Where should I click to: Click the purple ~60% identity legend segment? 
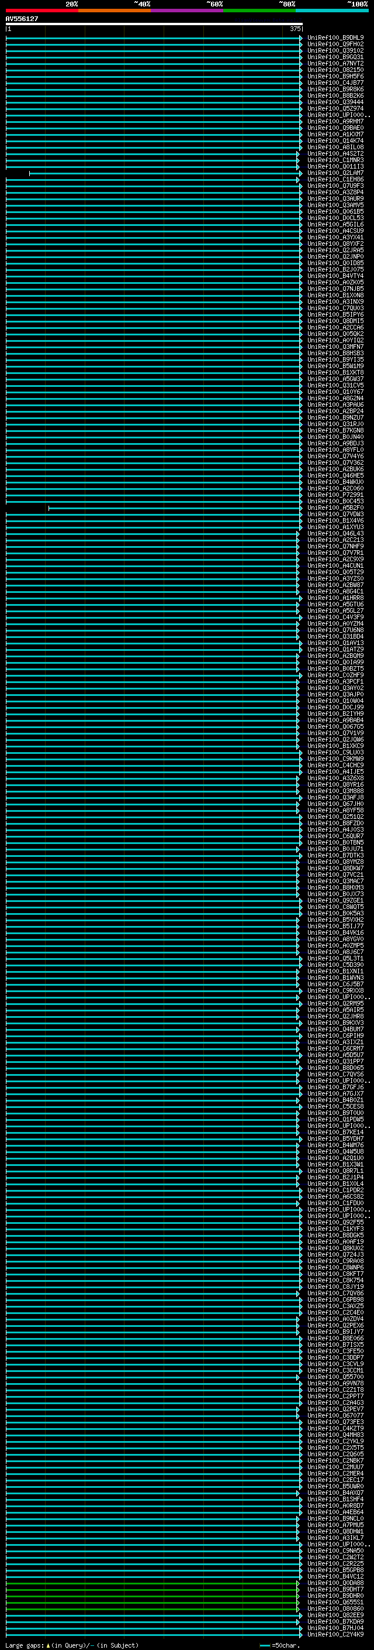[188, 11]
